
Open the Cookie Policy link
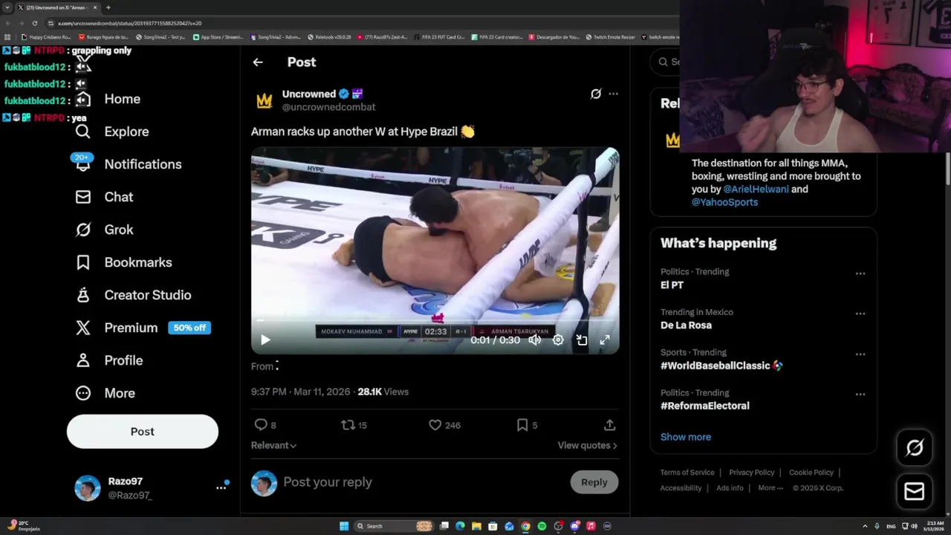(x=811, y=473)
